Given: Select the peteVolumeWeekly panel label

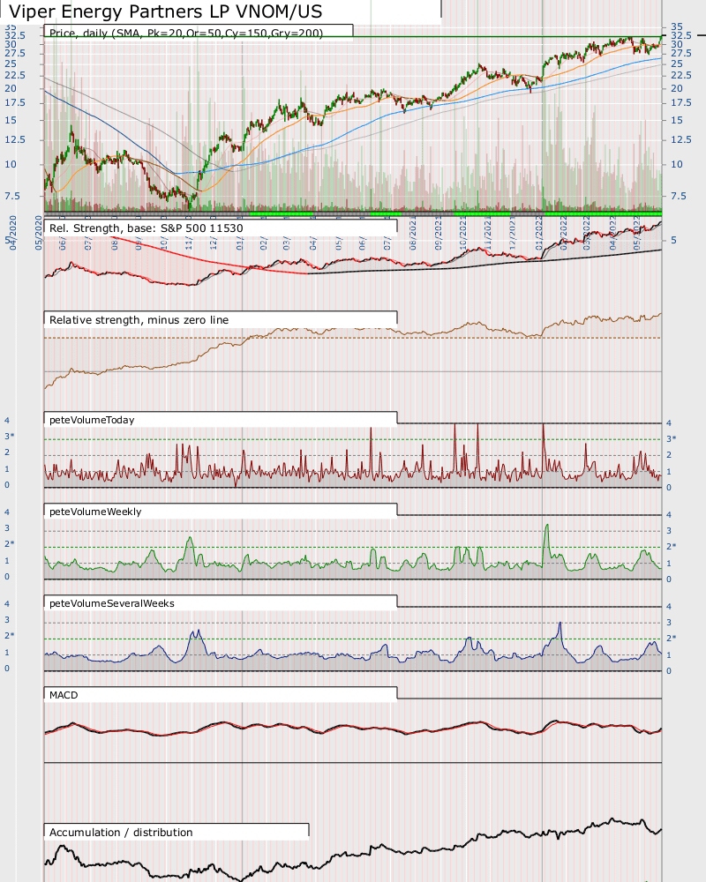Looking at the screenshot, I should [x=95, y=512].
